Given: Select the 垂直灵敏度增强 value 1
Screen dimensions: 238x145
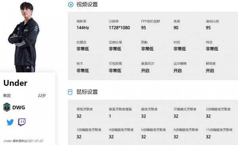Looking at the screenshot, I should pyautogui.click(x=110, y=116).
